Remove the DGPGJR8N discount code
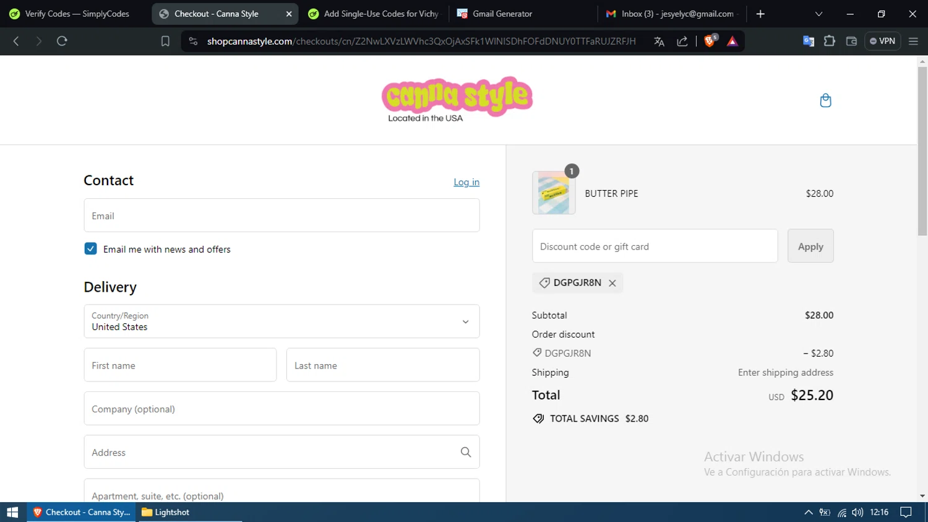 612,283
